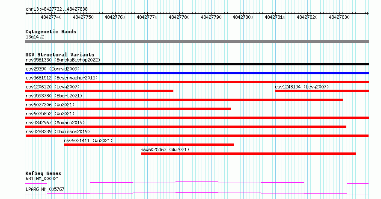Select the red nsv5593780 variant bar
The image size is (381, 199).
(184, 100)
